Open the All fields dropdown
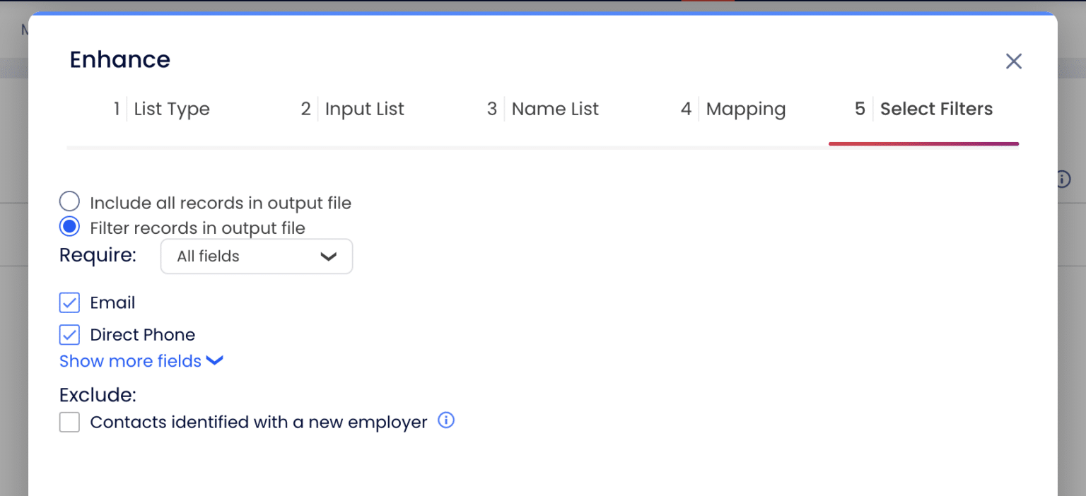Viewport: 1086px width, 496px height. [256, 256]
